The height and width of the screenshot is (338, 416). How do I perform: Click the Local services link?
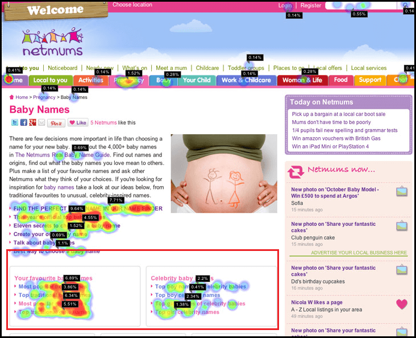(x=369, y=68)
